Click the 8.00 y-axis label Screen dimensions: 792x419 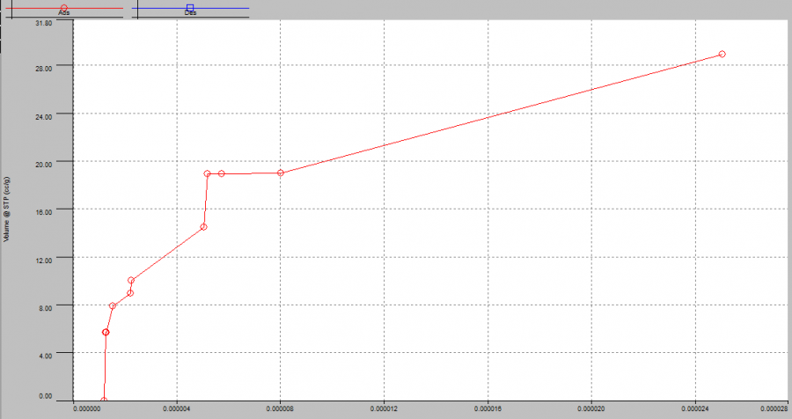click(46, 308)
